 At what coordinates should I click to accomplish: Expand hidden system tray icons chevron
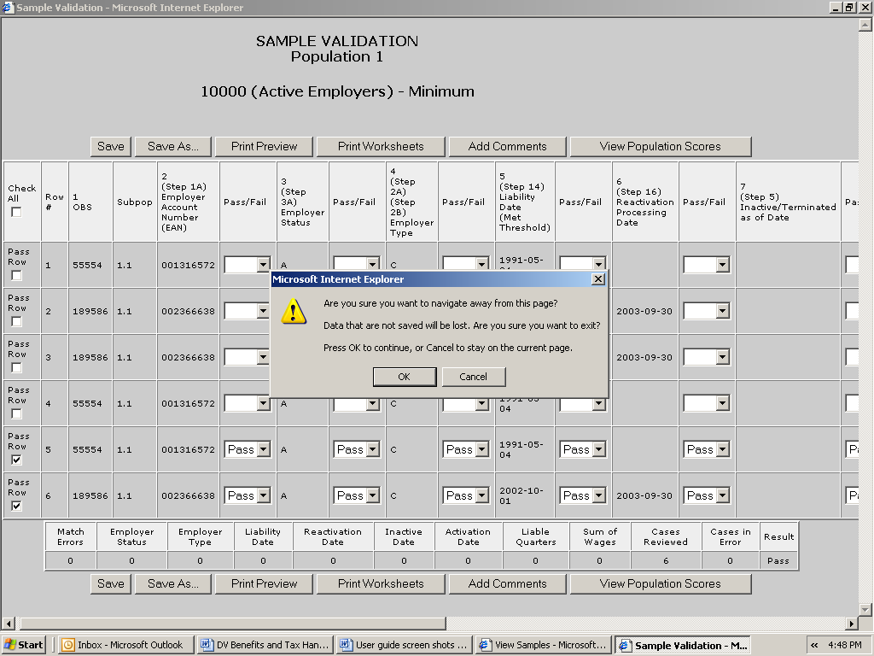tap(814, 645)
